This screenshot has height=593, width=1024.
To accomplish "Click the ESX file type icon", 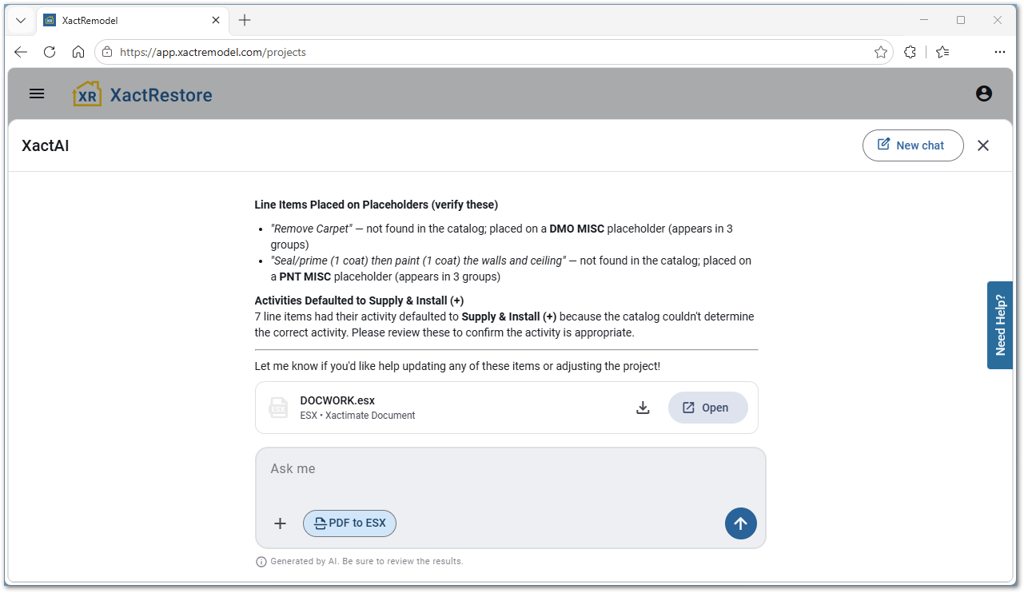I will (278, 408).
